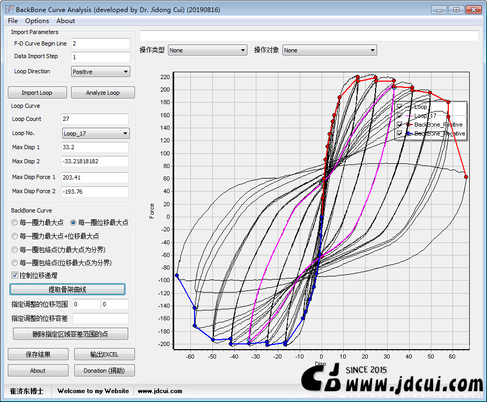The width and height of the screenshot is (487, 402).
Task: Open the 操作类型 dropdown
Action: (x=208, y=50)
